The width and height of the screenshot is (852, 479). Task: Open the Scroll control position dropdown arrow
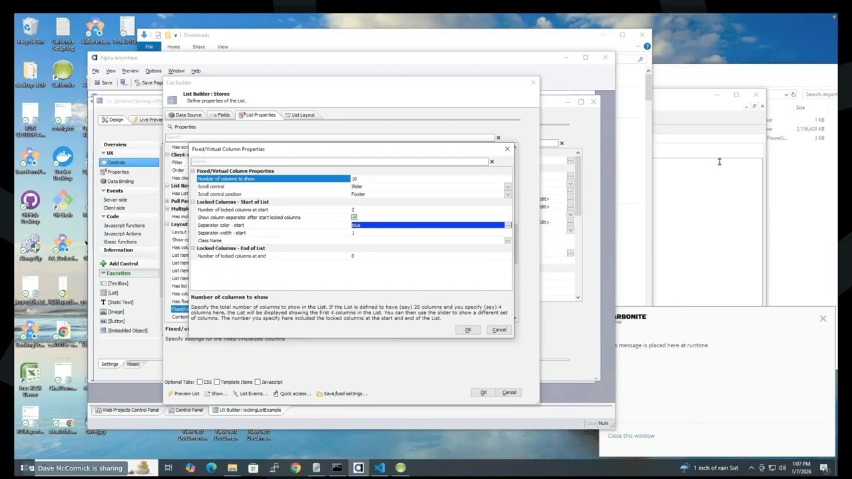pyautogui.click(x=507, y=194)
